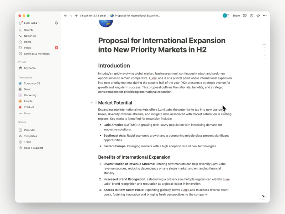Open page history clock icon
This screenshot has height=214, width=285.
click(x=252, y=16)
